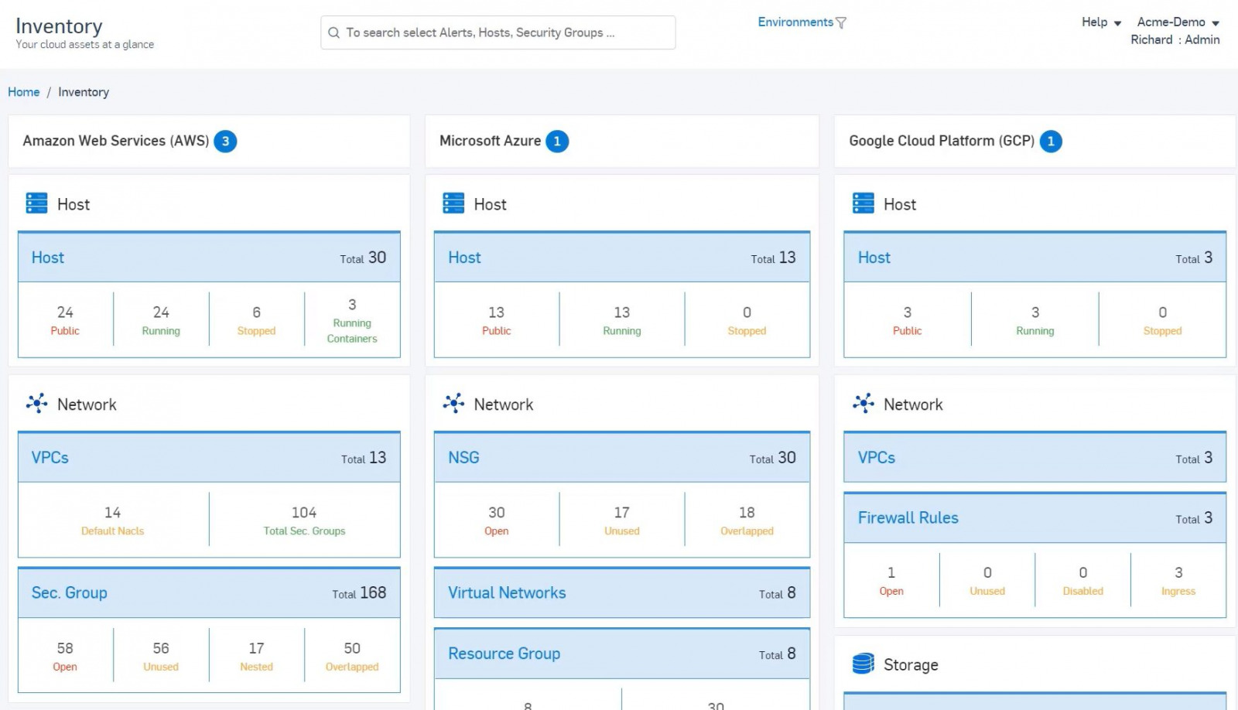The image size is (1238, 710).
Task: Click the GCP Storage database icon
Action: tap(864, 664)
